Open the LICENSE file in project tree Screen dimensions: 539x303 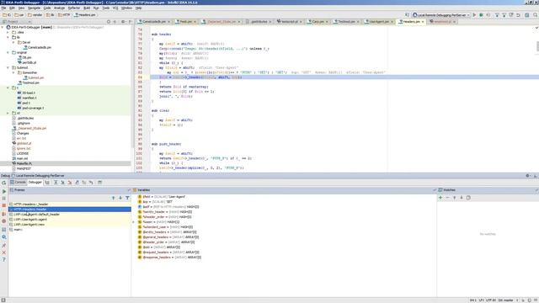coord(23,153)
